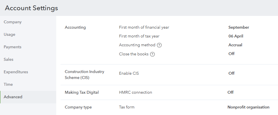Switch to the Usage tab
Image resolution: width=278 pixels, height=115 pixels.
click(9, 34)
